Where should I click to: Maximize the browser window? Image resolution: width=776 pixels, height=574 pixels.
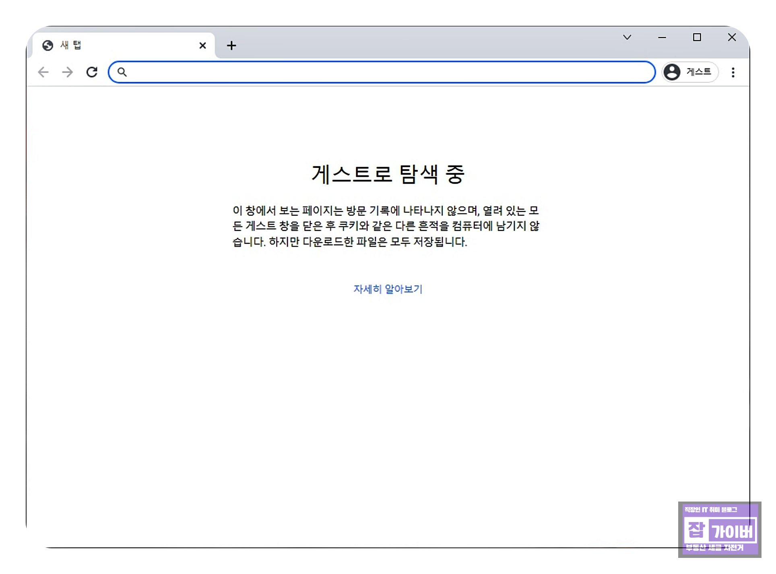point(697,37)
